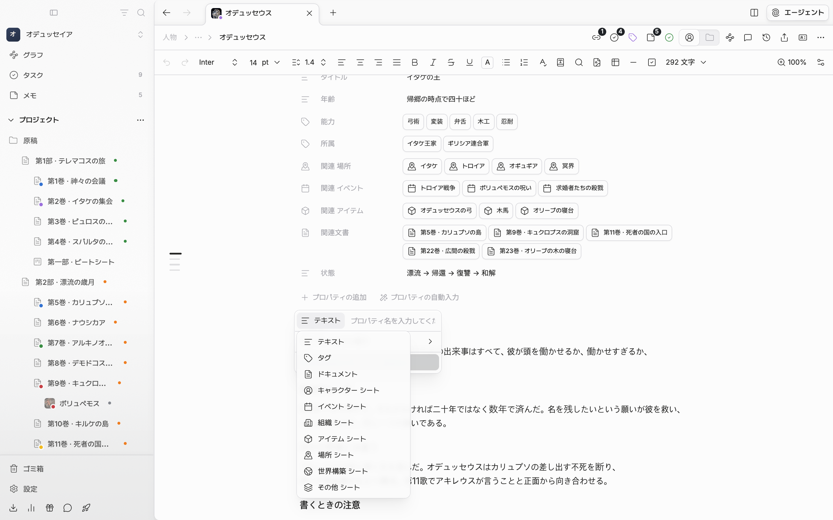The width and height of the screenshot is (833, 520).
Task: Toggle strikethrough formatting
Action: click(x=451, y=62)
